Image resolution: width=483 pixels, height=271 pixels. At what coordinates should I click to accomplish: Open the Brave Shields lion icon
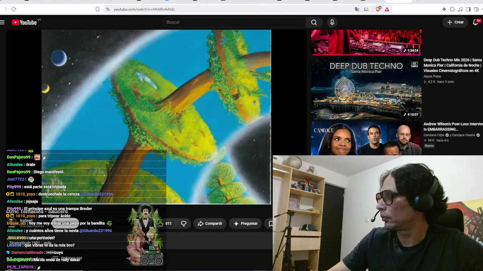[x=378, y=9]
